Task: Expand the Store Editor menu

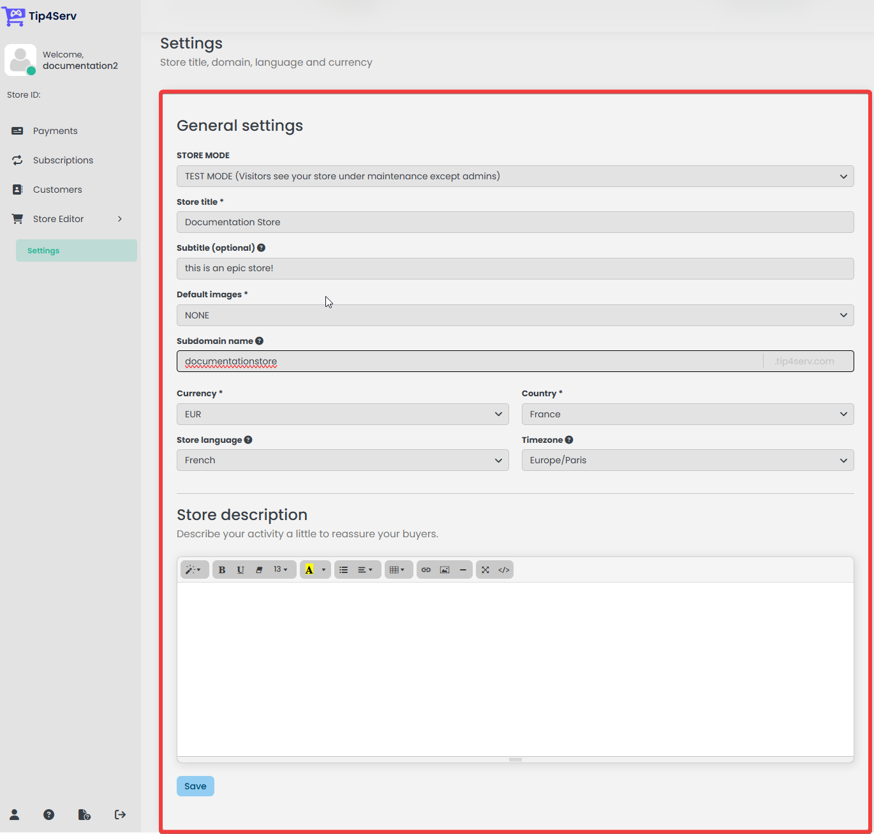Action: 67,219
